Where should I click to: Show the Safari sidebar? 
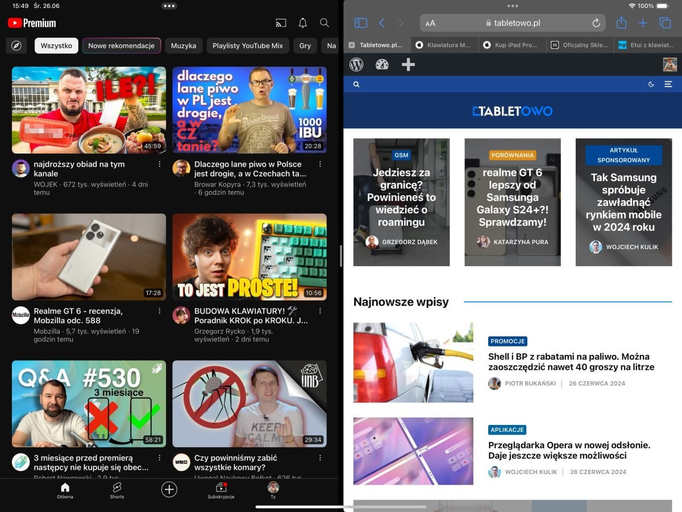[x=361, y=23]
